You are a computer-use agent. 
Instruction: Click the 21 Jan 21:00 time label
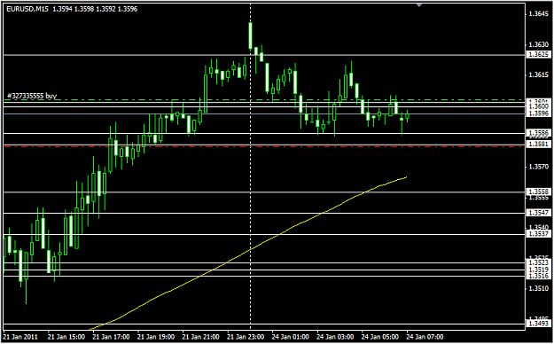200,337
